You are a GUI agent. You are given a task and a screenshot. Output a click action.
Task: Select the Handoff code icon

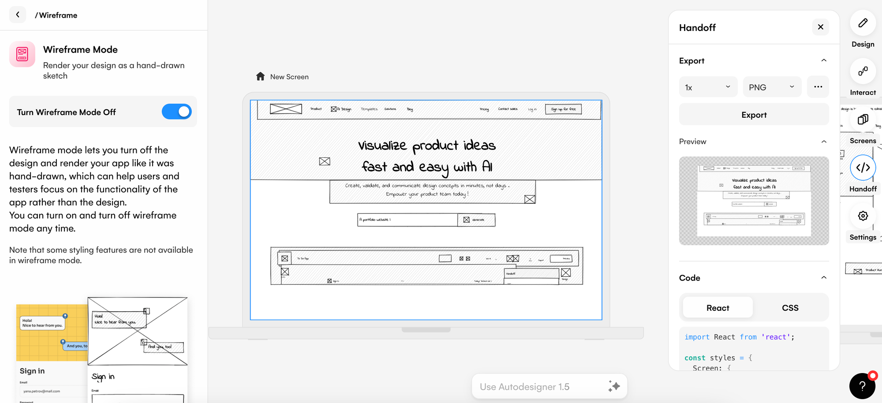click(863, 168)
